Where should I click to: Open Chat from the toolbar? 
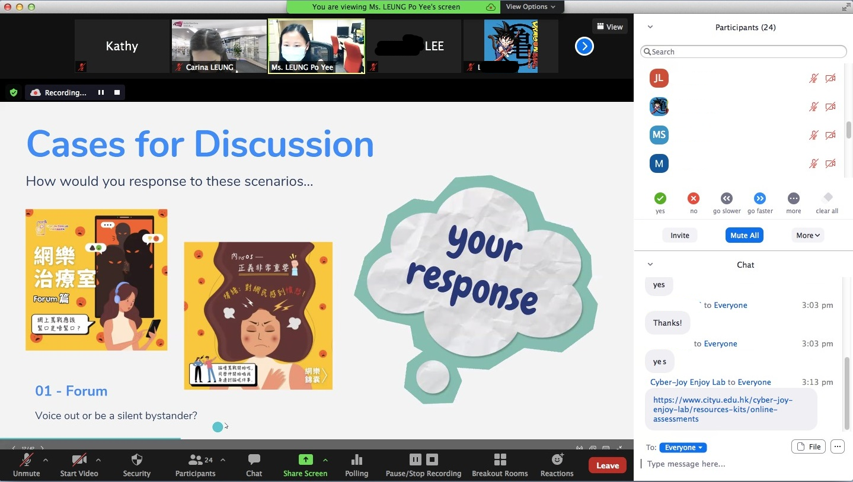pos(254,460)
